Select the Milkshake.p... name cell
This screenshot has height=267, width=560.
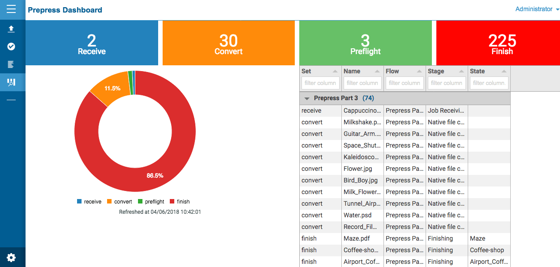[x=362, y=122]
